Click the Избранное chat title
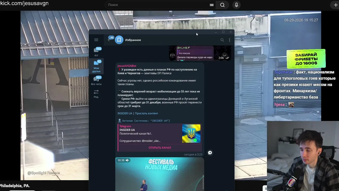The height and width of the screenshot is (191, 339). point(133,40)
